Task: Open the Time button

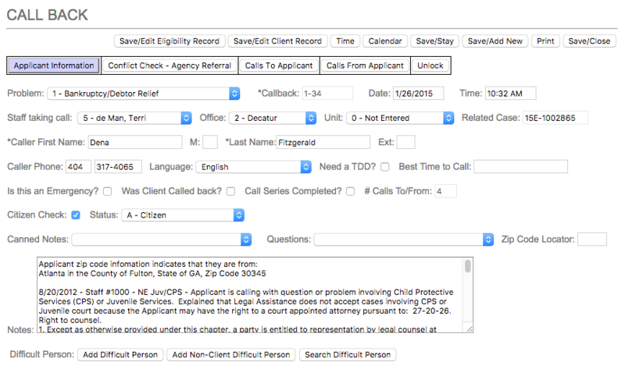Action: coord(345,41)
